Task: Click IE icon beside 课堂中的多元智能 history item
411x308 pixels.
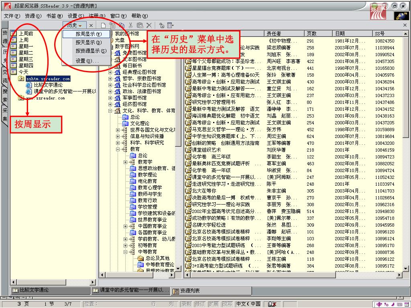Action: click(x=29, y=91)
